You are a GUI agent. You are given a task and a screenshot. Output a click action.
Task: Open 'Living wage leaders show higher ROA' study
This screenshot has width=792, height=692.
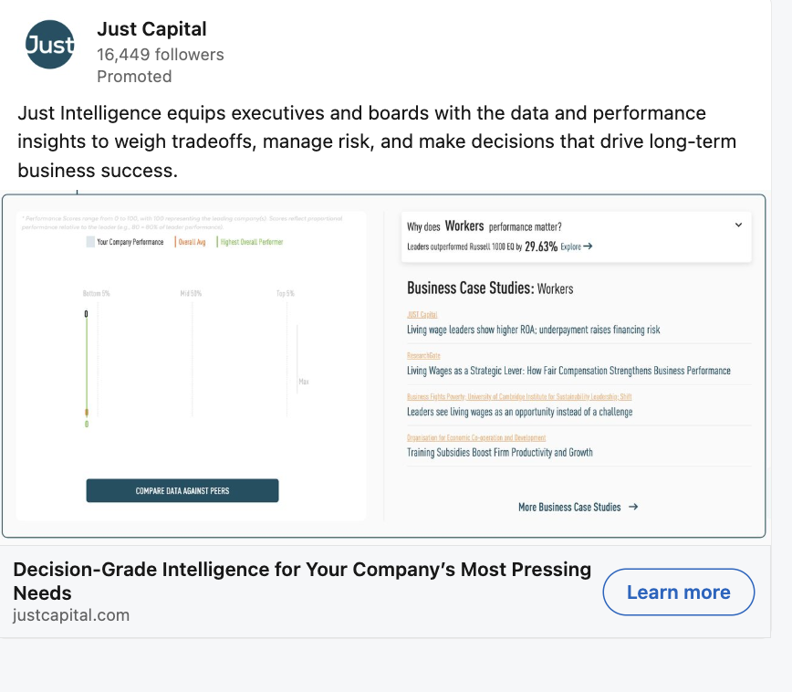click(x=533, y=330)
